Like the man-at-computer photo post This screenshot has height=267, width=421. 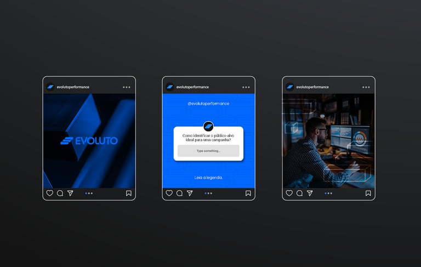[x=289, y=193]
